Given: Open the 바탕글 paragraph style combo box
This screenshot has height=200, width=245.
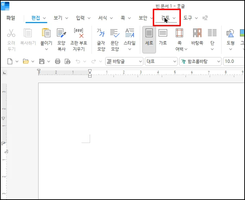Looking at the screenshot, I should (124, 61).
